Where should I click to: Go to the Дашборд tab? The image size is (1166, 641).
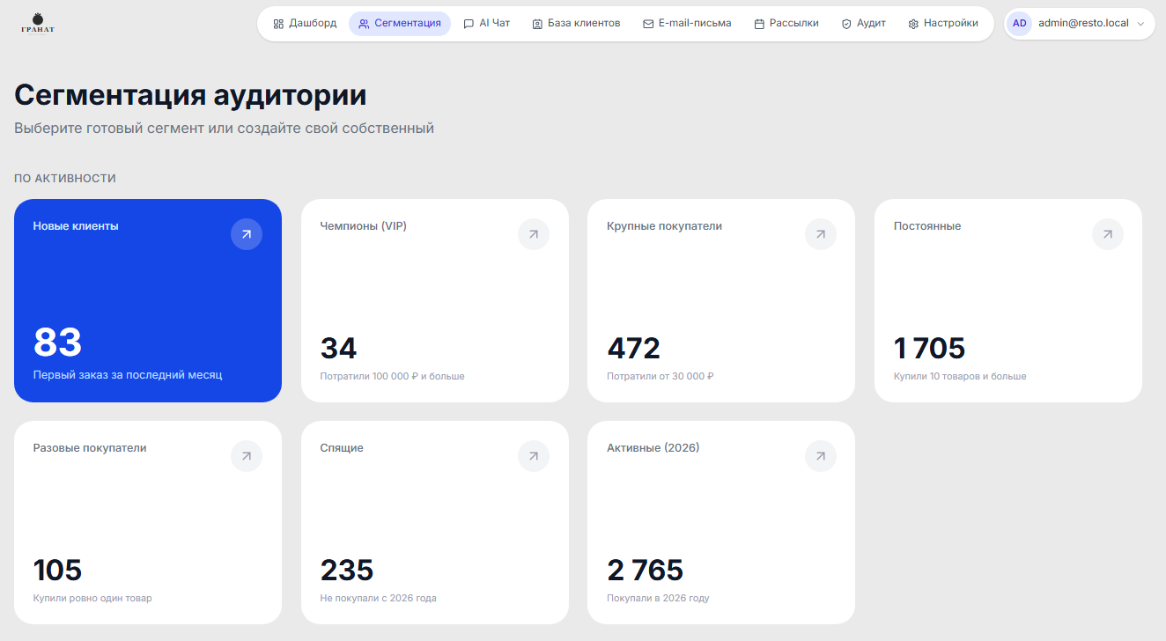(x=305, y=24)
